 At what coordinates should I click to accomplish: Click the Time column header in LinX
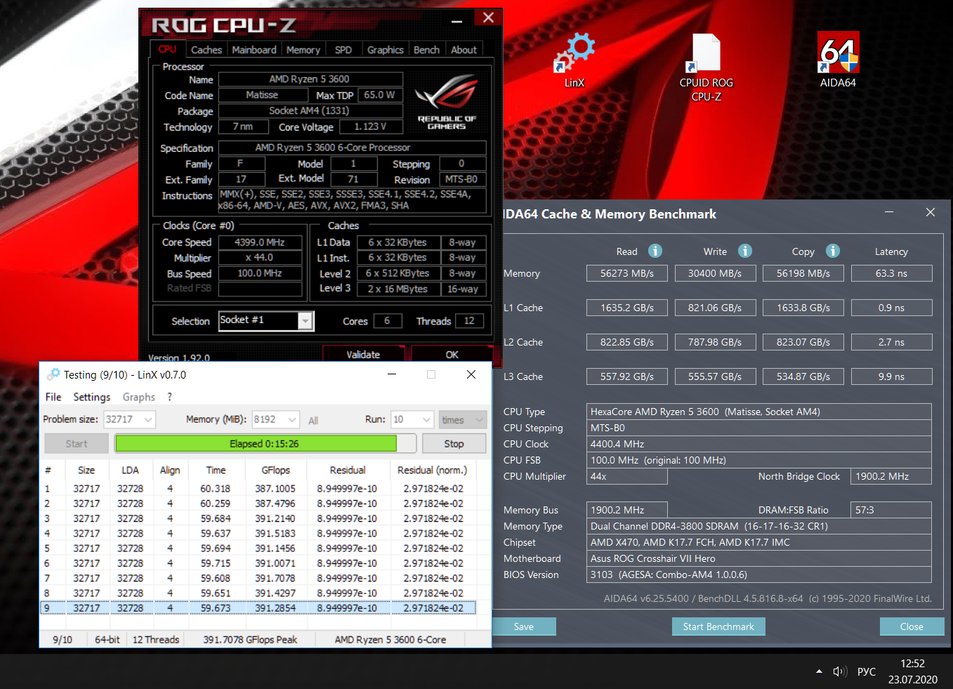click(x=216, y=470)
